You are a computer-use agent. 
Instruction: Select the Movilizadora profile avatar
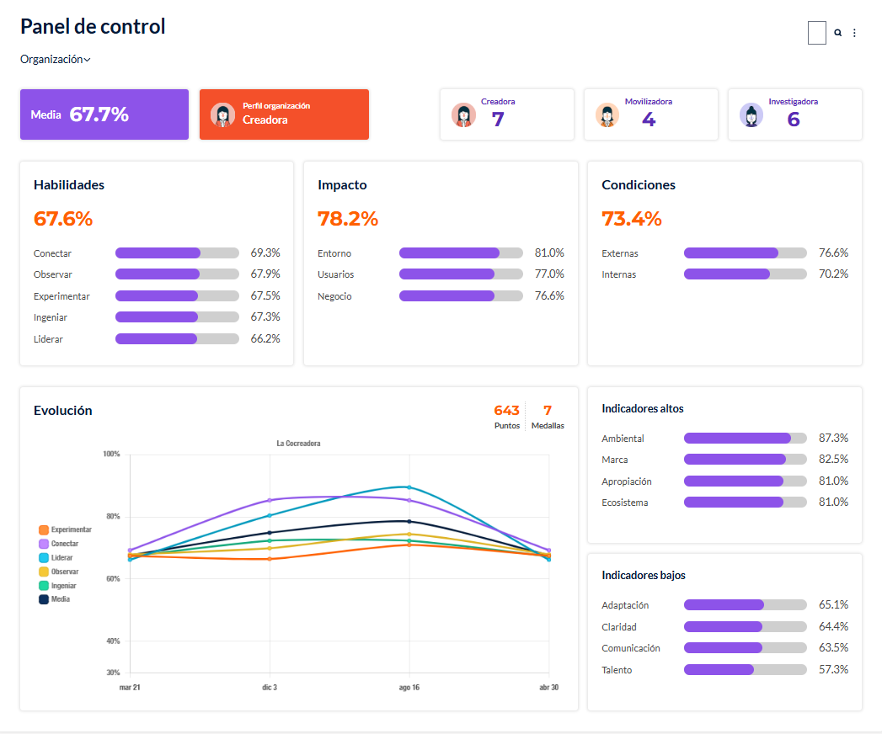607,114
